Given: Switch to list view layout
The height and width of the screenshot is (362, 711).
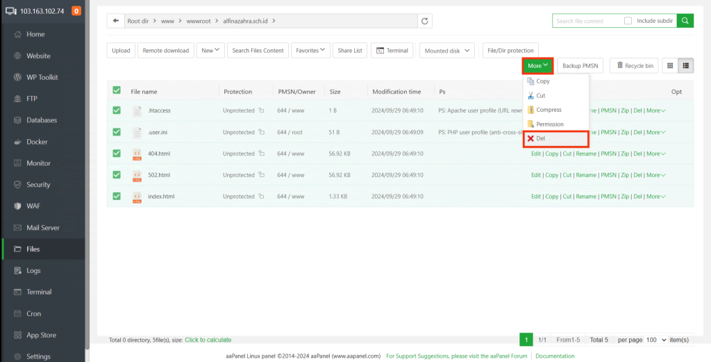Looking at the screenshot, I should coord(686,65).
